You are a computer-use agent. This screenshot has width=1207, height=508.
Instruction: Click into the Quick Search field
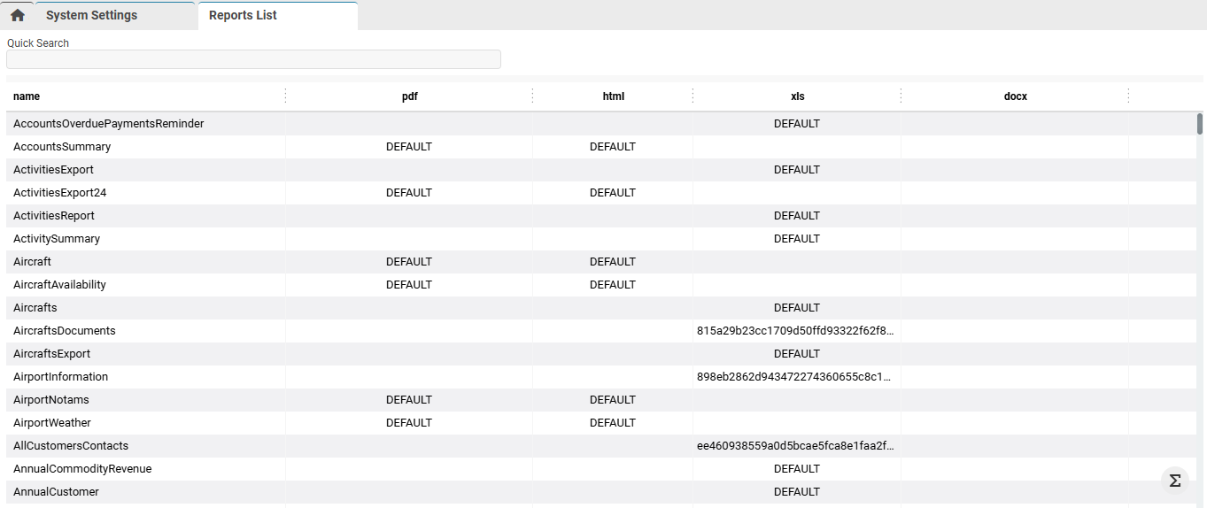[x=253, y=59]
